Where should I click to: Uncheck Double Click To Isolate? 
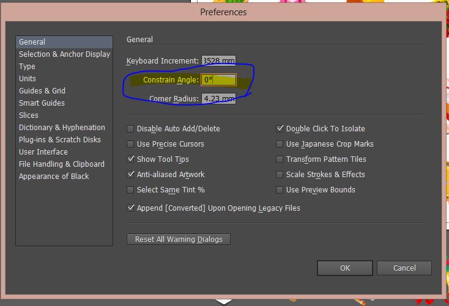pos(280,129)
